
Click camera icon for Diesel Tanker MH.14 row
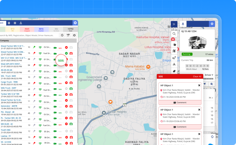coord(71,53)
